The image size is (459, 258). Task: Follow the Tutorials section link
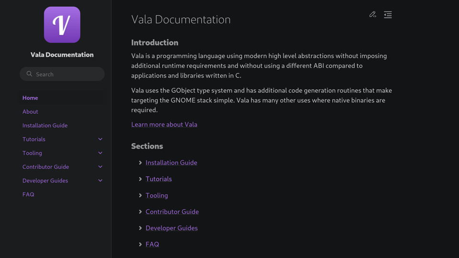[159, 179]
